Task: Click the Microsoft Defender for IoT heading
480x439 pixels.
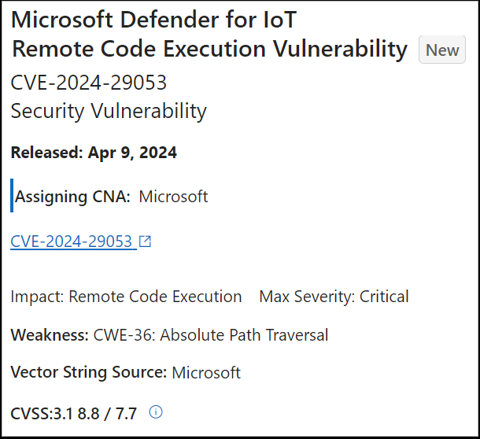Action: point(153,20)
